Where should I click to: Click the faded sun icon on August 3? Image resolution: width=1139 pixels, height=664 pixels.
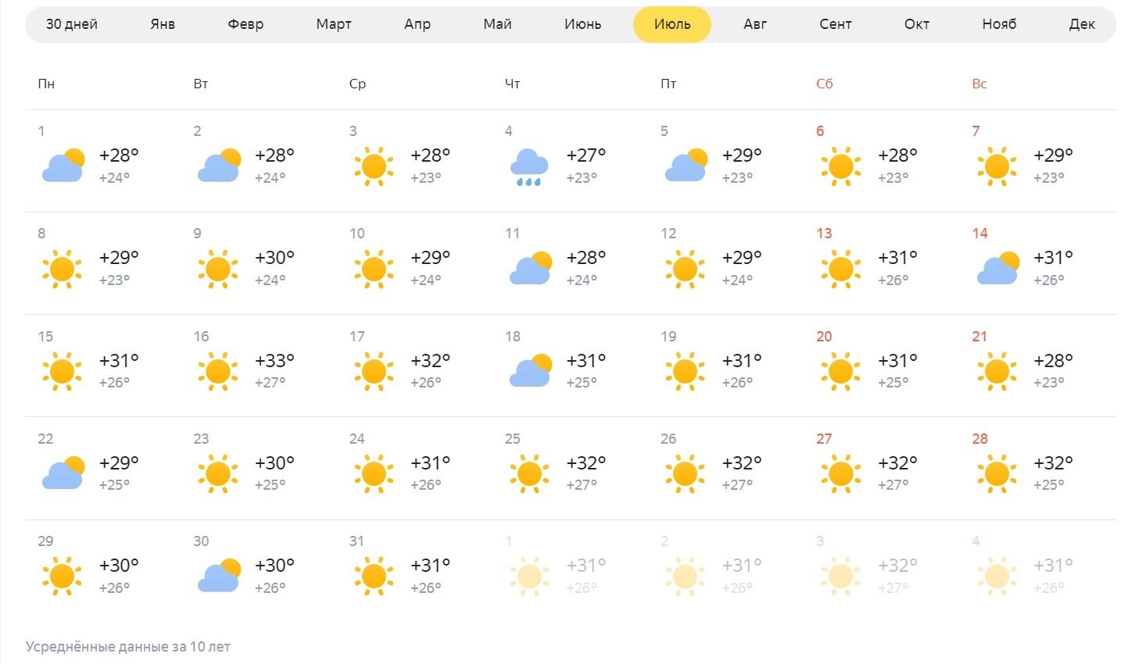pyautogui.click(x=840, y=576)
